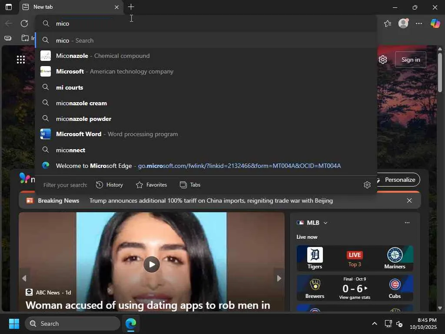The image size is (445, 334).
Task: Filter search by Favorites
Action: pos(151,185)
